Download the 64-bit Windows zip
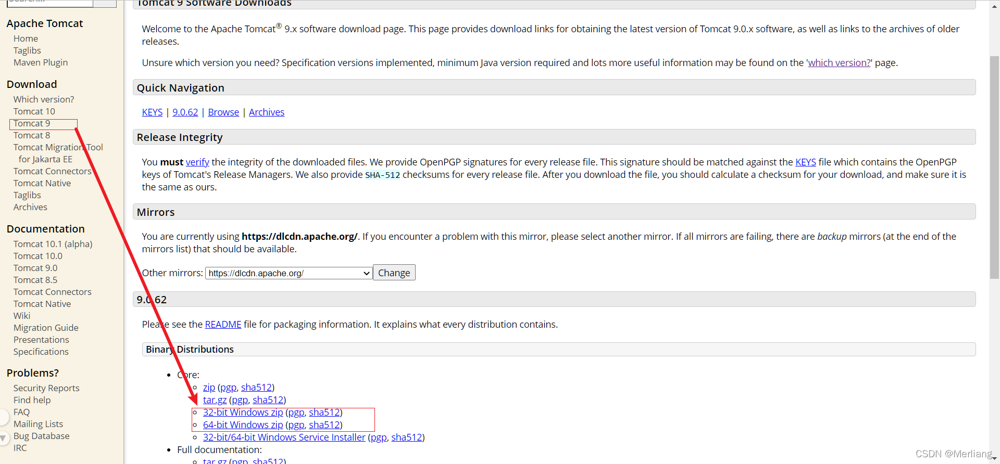Image resolution: width=1000 pixels, height=464 pixels. coord(243,425)
